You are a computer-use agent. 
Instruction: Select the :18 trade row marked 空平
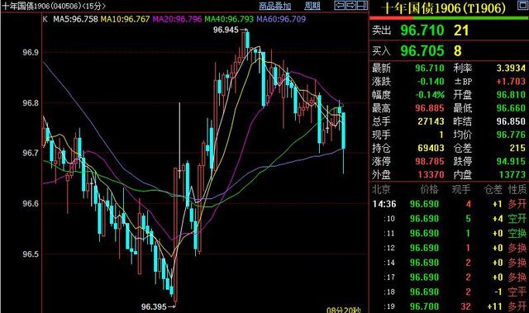tap(450, 292)
